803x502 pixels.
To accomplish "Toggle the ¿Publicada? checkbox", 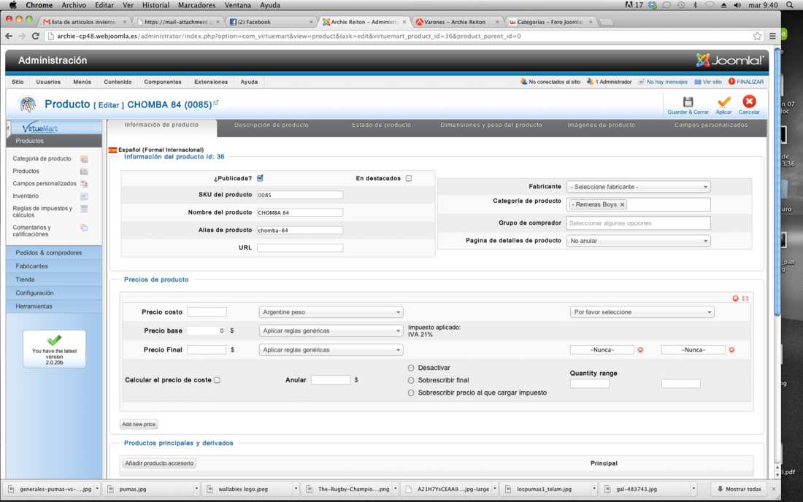I will pyautogui.click(x=260, y=178).
